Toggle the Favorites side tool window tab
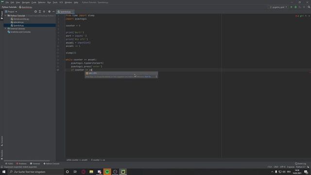Image resolution: width=311 pixels, height=175 pixels. 2,155
